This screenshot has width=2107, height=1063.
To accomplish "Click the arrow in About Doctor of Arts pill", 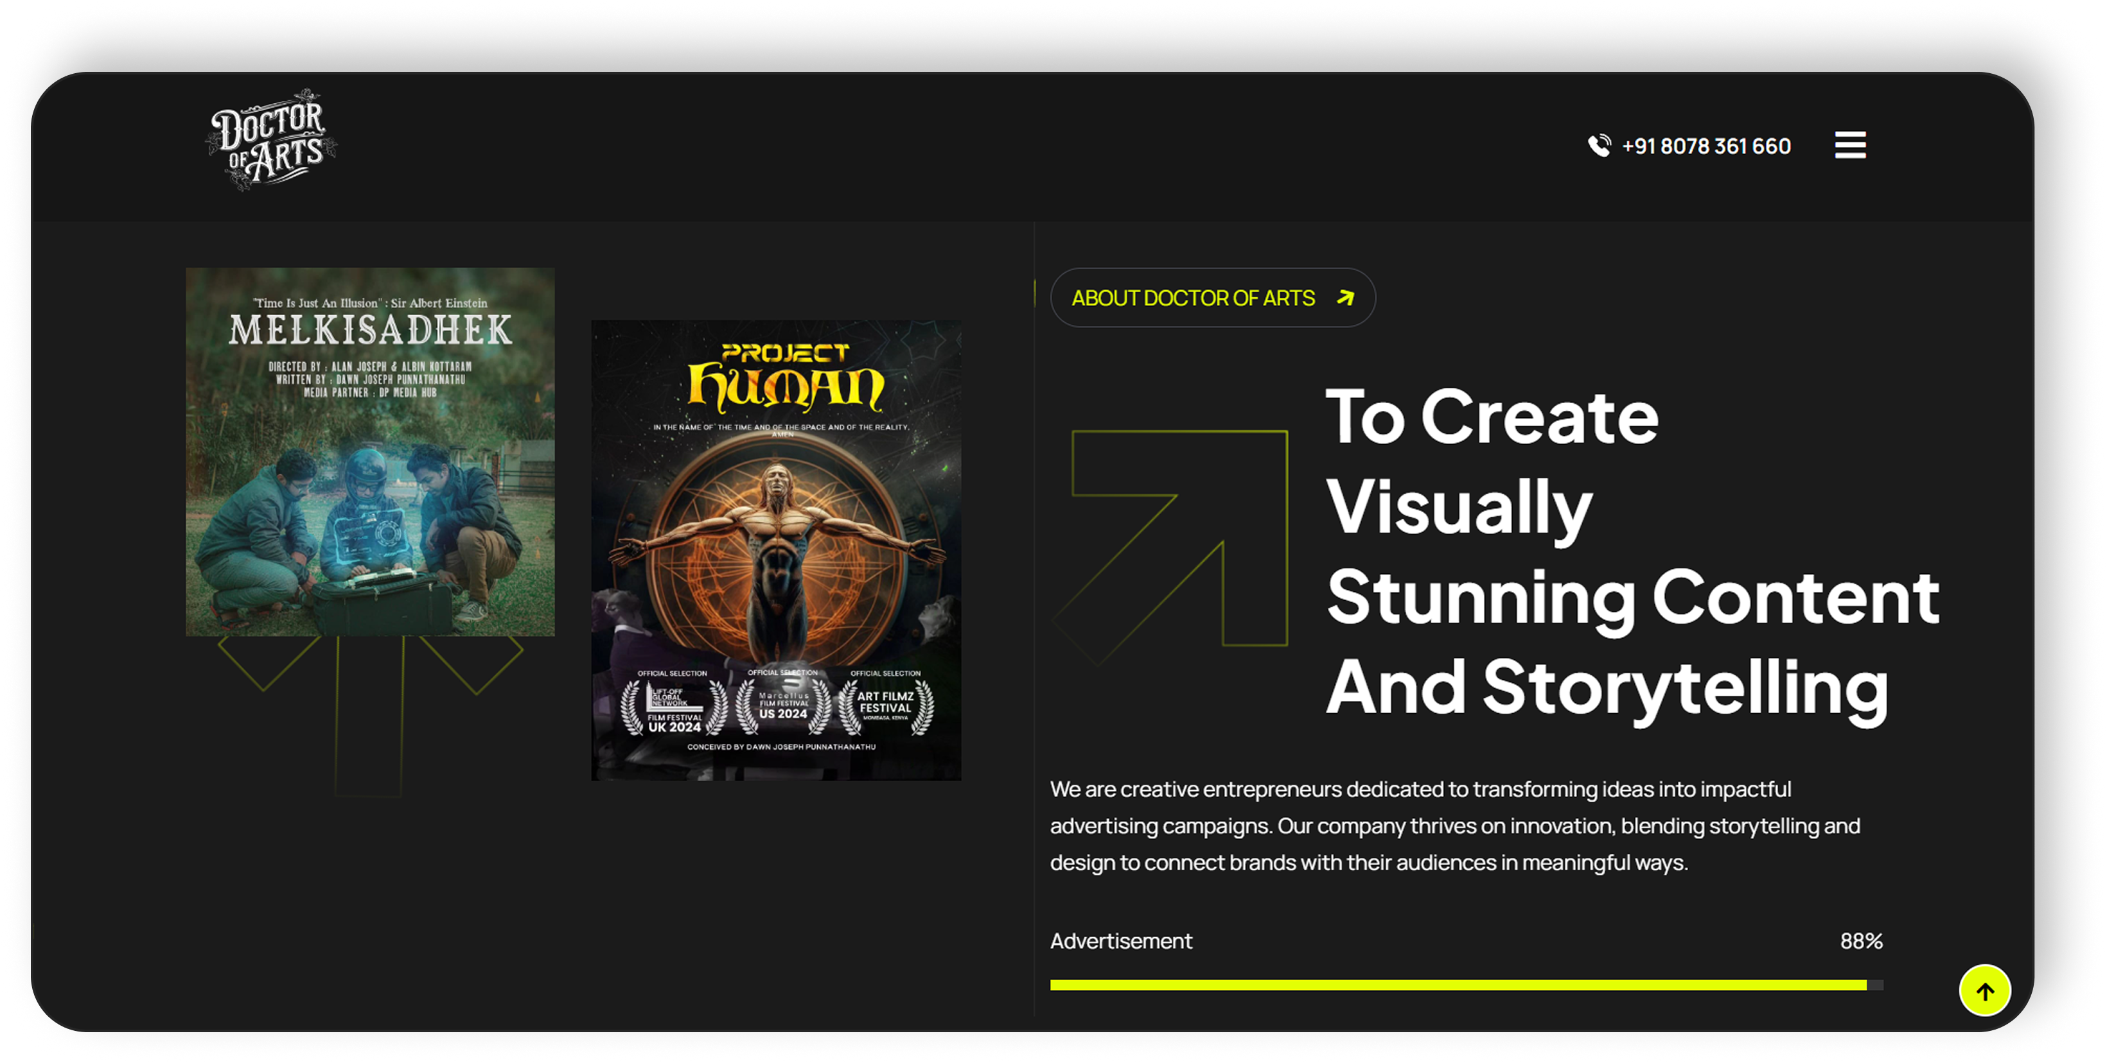I will [1346, 298].
